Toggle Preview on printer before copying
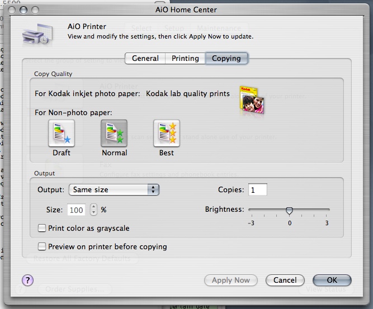373x309 pixels. 42,246
